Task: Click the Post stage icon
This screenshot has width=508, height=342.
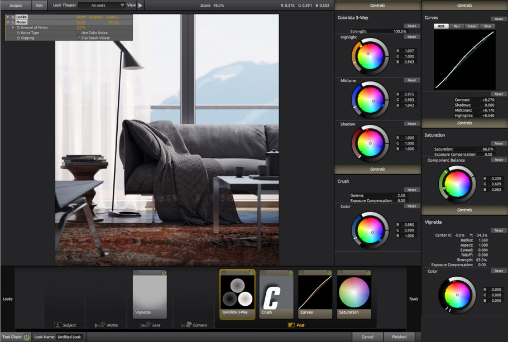Action: click(x=291, y=325)
